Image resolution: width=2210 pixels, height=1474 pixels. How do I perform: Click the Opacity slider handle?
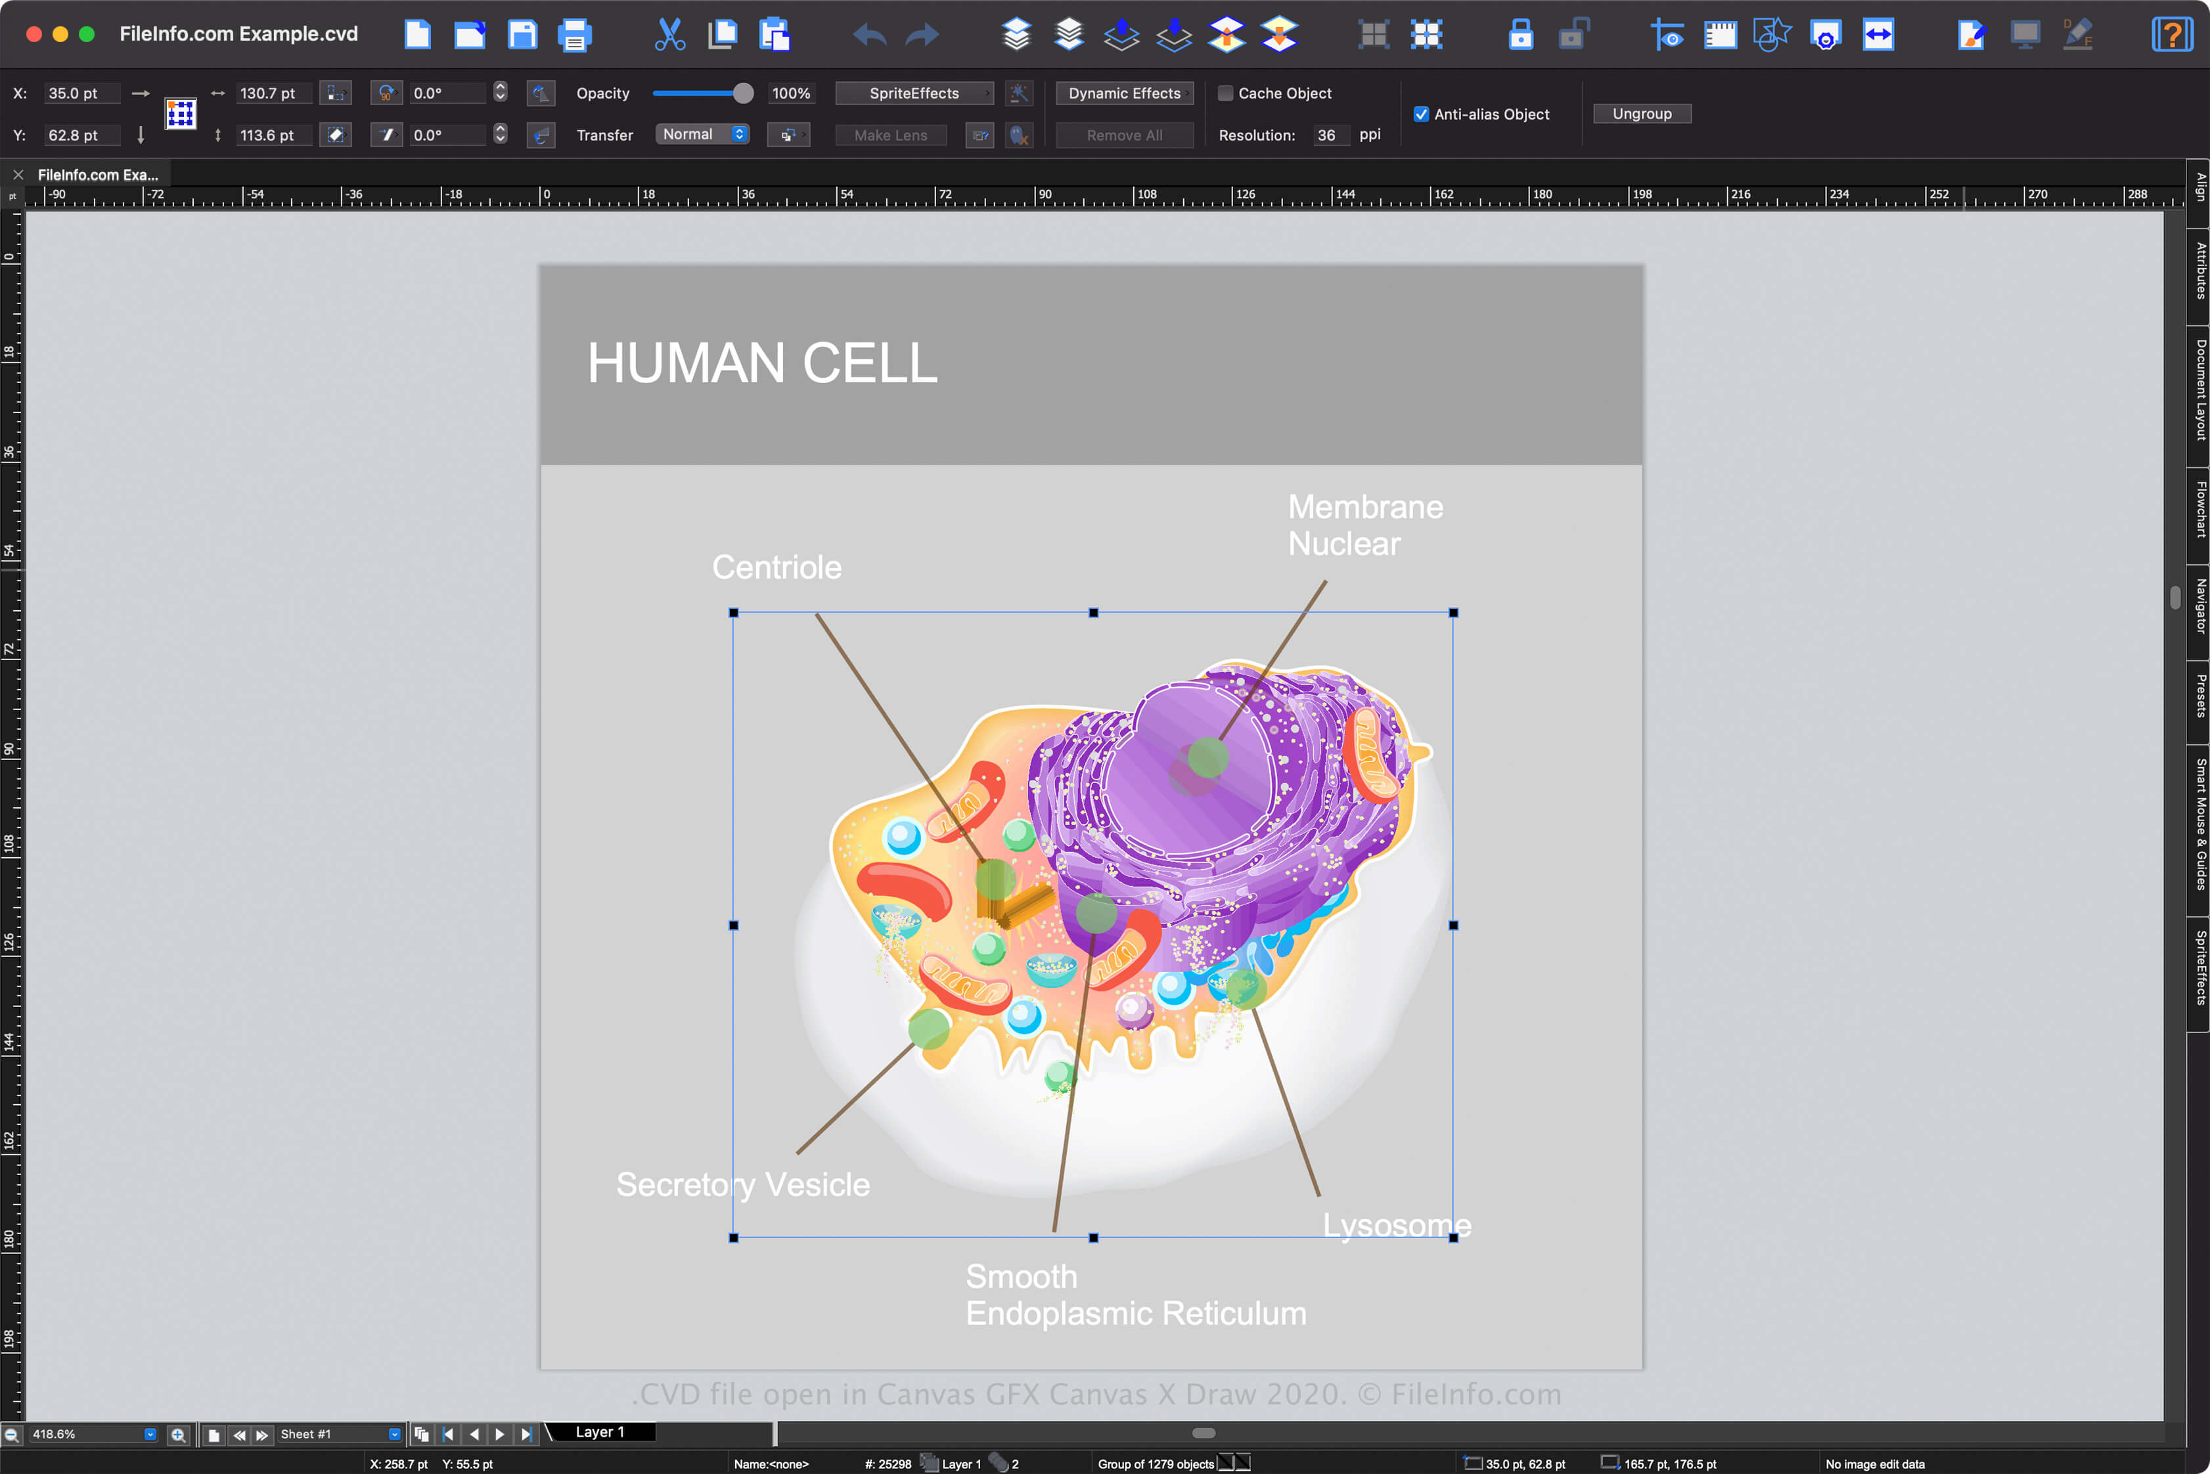coord(742,93)
